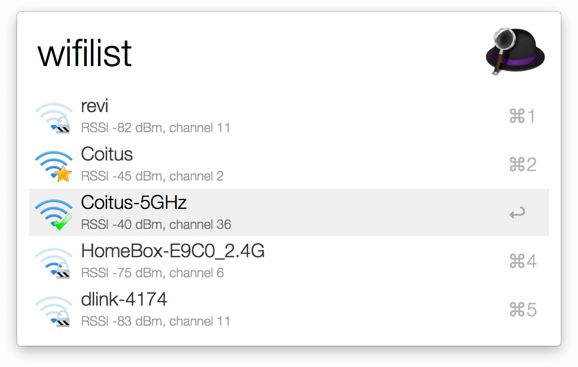This screenshot has width=578, height=367.
Task: Click the starred WiFi icon beside Coitus
Action: coord(54,165)
